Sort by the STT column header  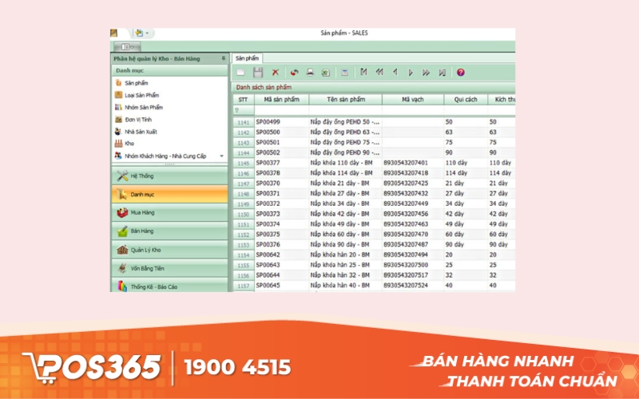click(244, 100)
